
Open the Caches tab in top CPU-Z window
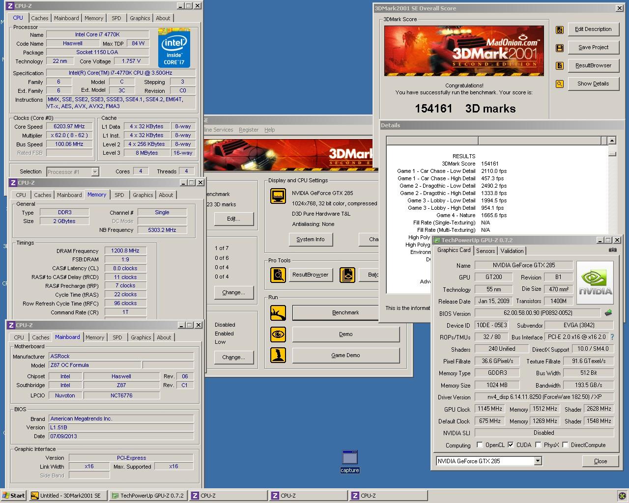pos(40,18)
